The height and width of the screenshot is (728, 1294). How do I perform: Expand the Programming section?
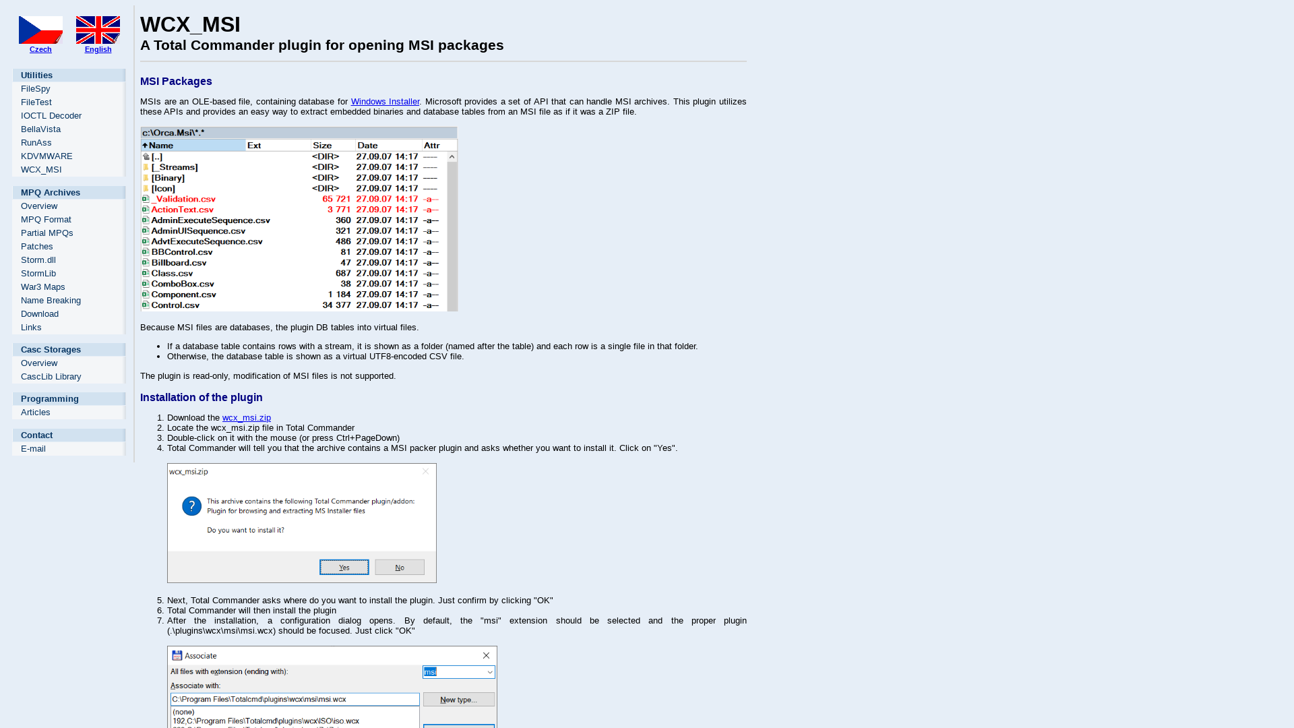pos(49,398)
